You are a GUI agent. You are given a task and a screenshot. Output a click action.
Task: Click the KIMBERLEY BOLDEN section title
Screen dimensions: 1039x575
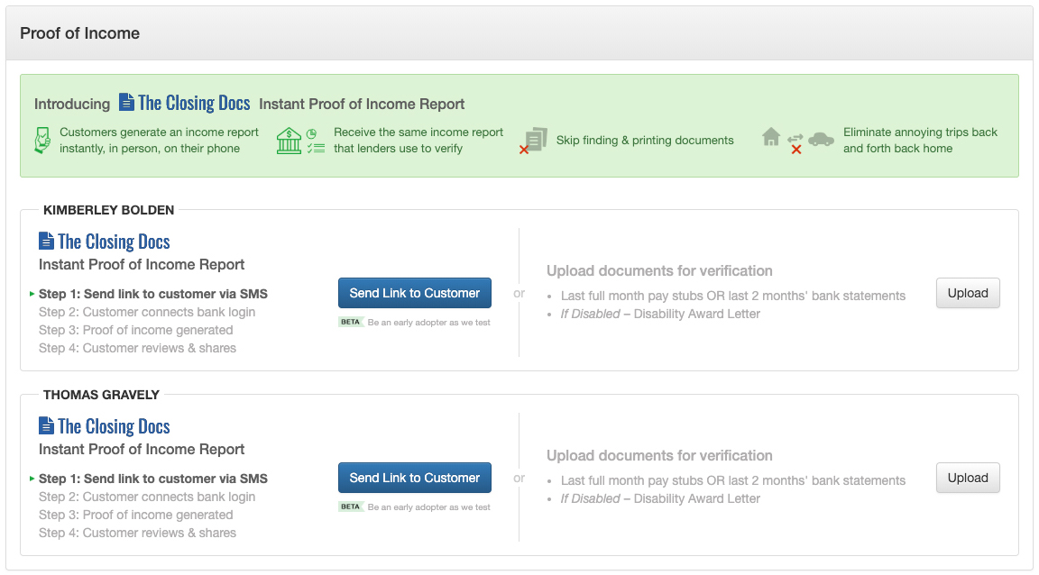108,210
